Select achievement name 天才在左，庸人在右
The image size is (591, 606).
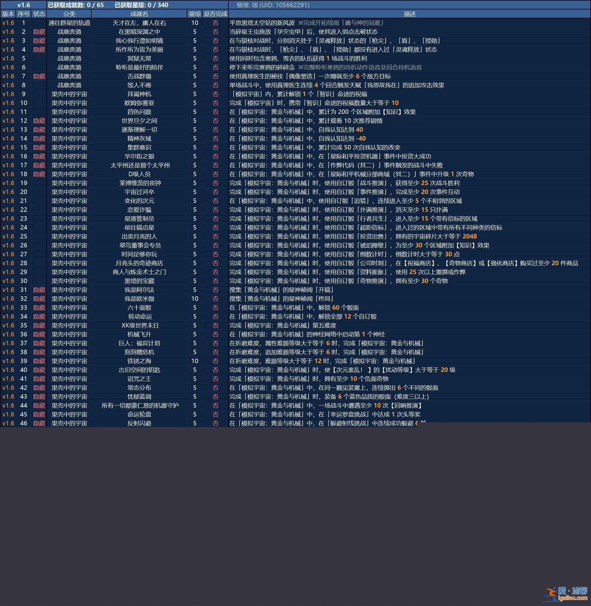pyautogui.click(x=139, y=23)
